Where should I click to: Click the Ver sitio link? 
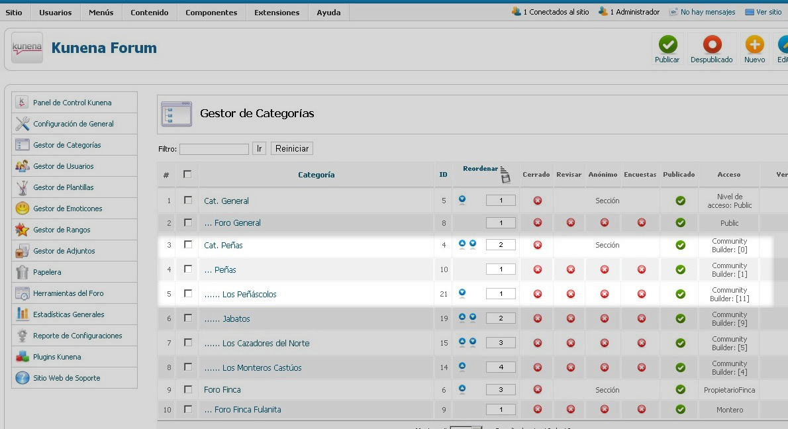(x=769, y=12)
